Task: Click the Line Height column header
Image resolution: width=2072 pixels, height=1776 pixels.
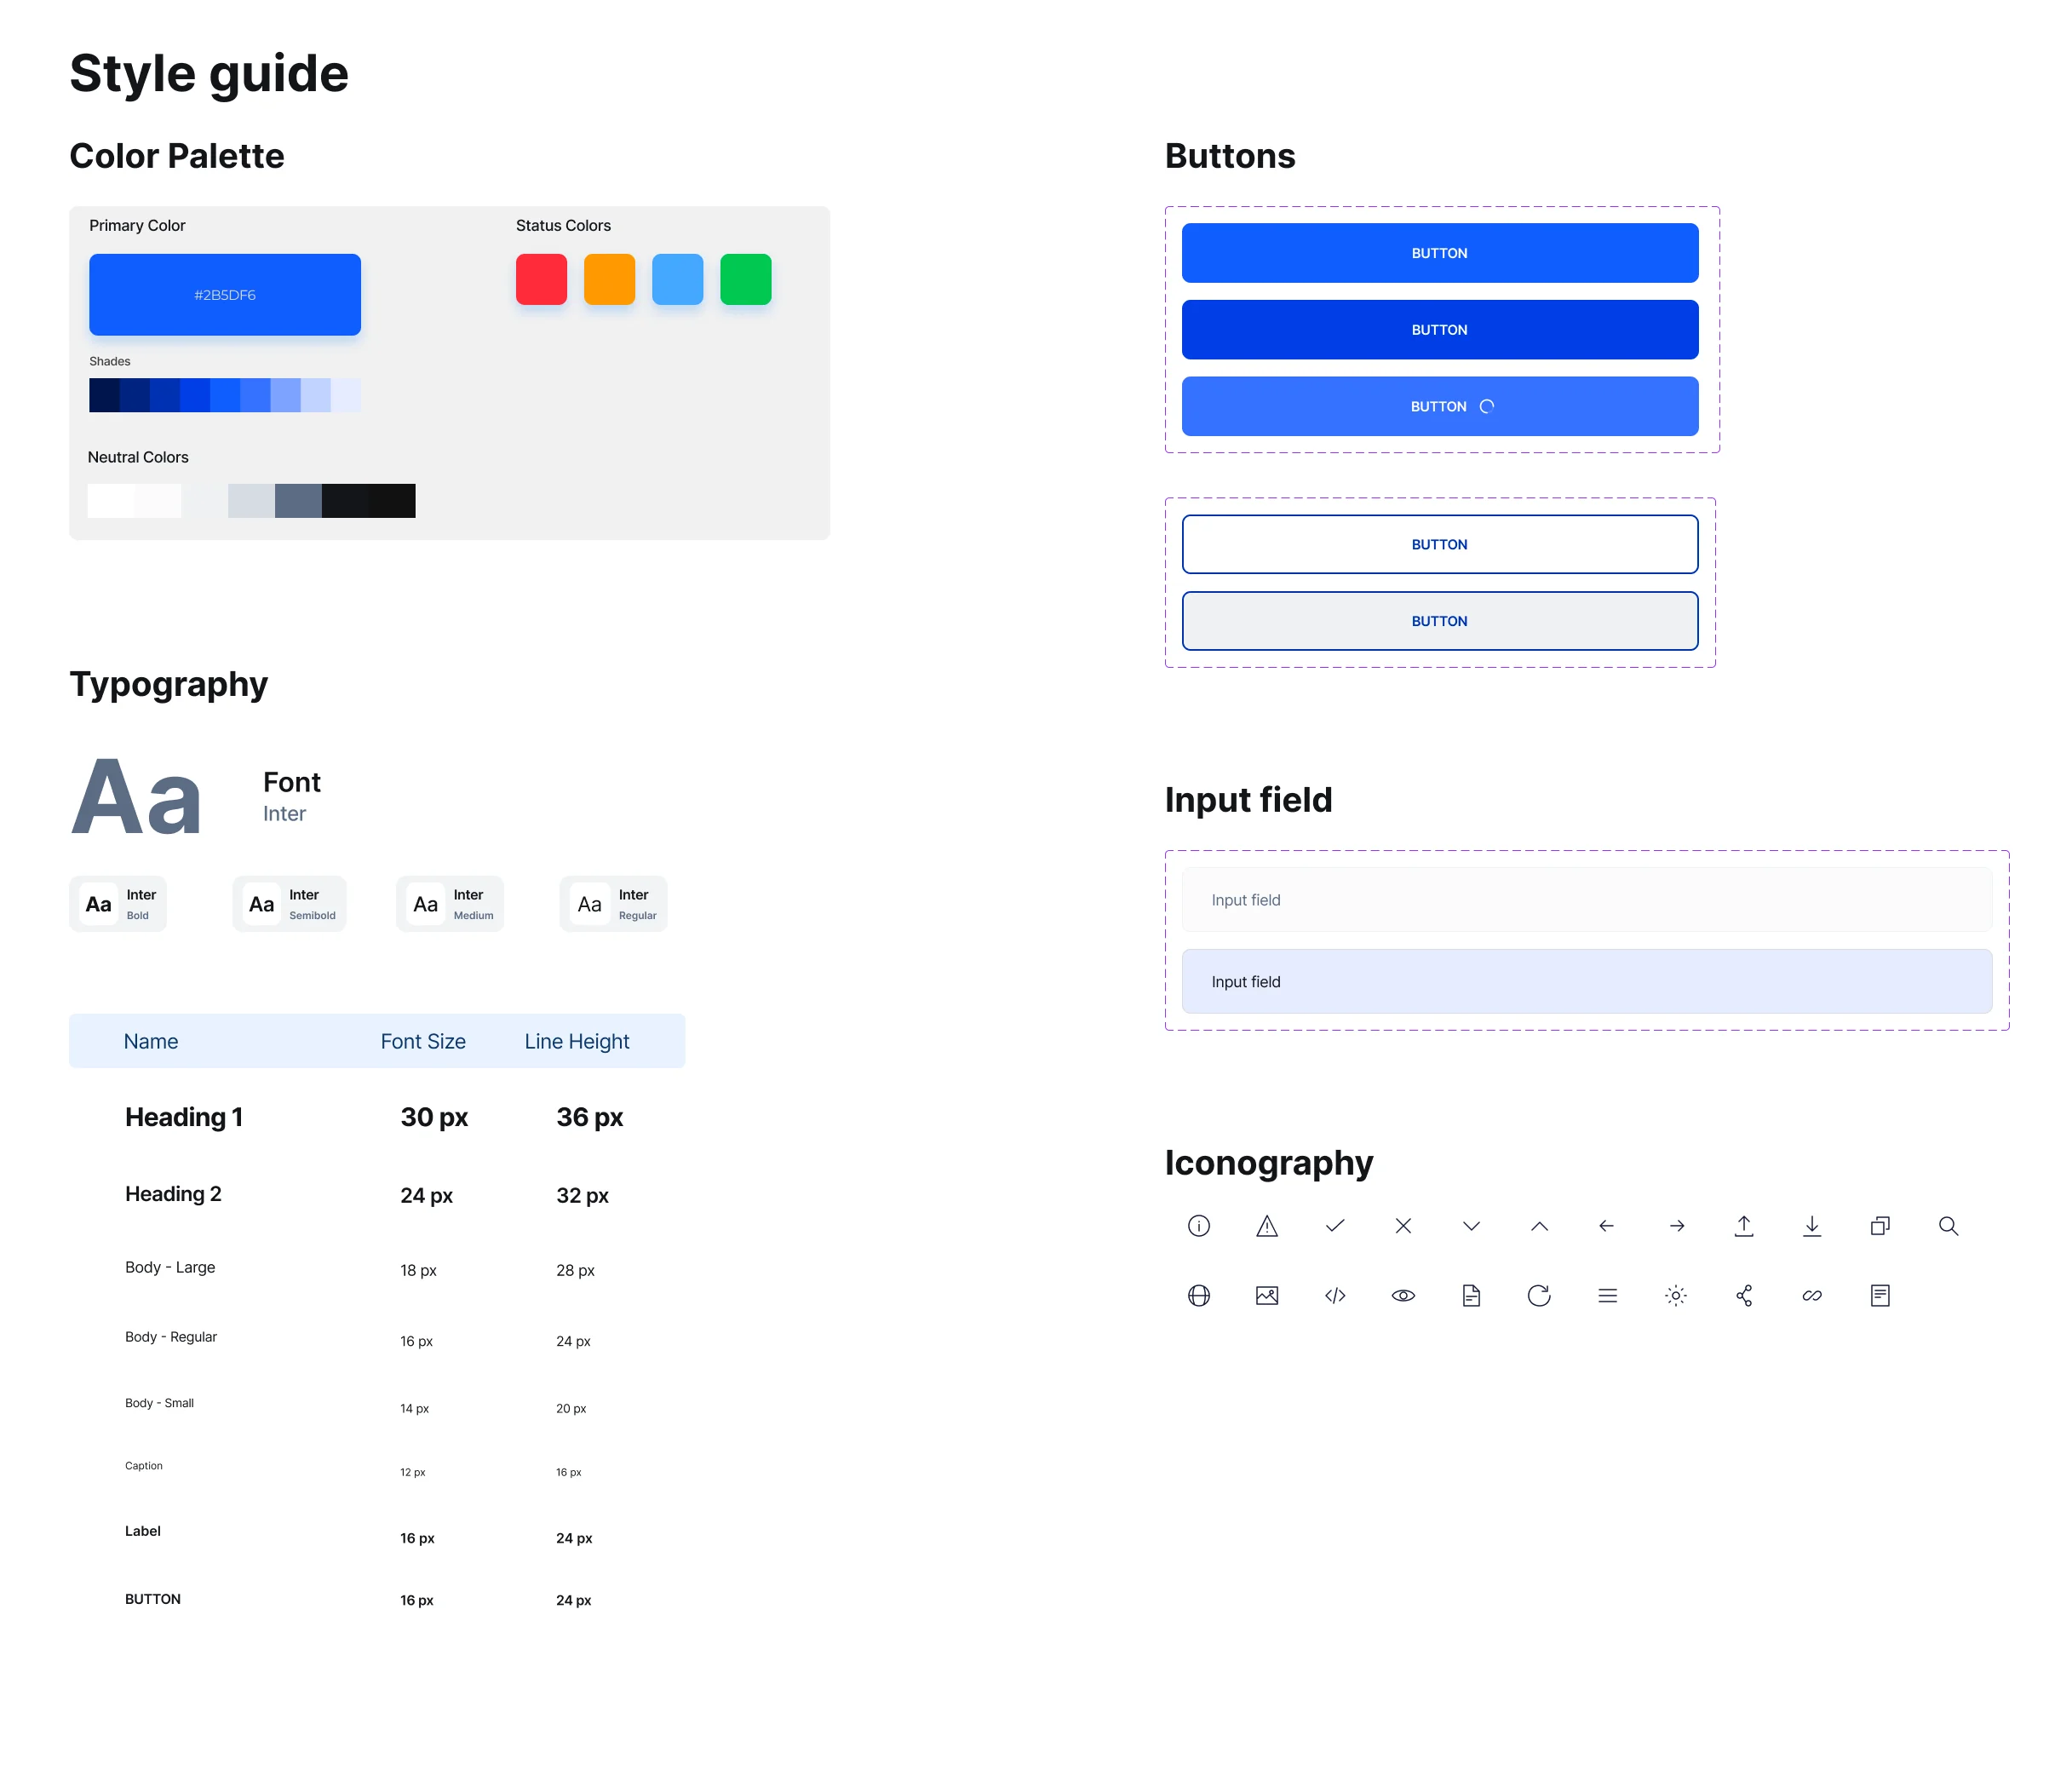Action: coord(577,1041)
